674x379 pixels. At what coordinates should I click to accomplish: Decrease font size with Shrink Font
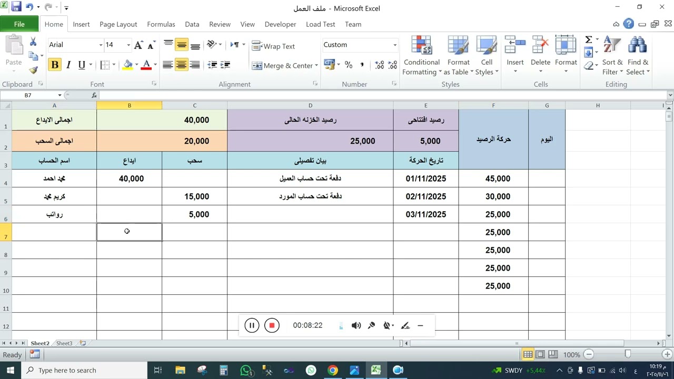coord(151,45)
